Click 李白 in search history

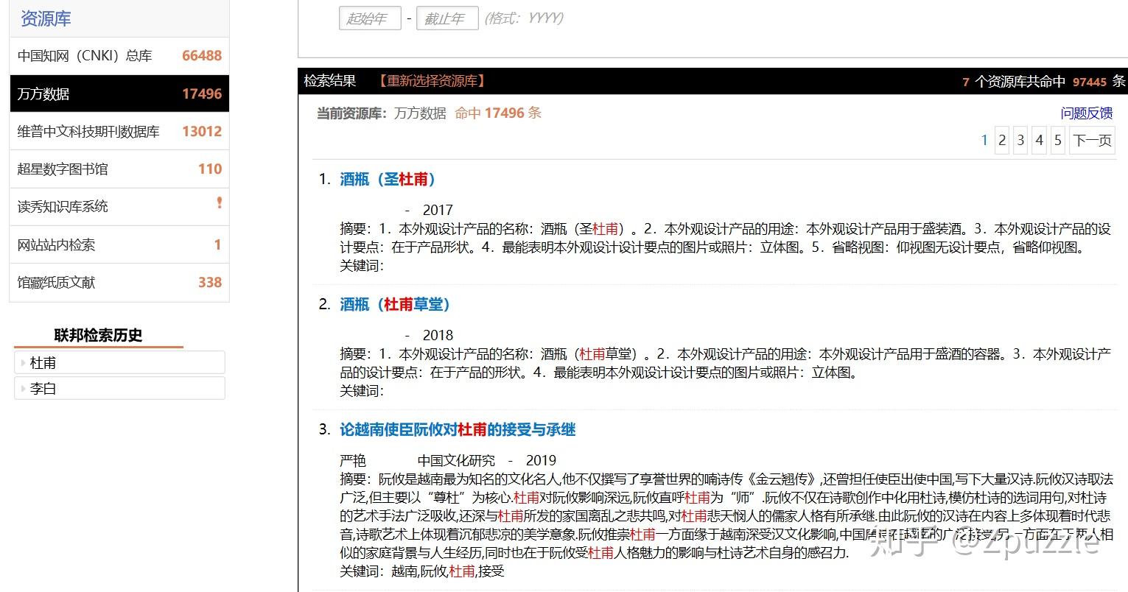(x=119, y=388)
